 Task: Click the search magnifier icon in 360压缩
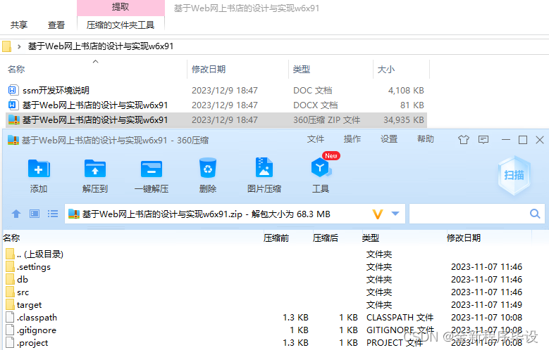pyautogui.click(x=535, y=214)
